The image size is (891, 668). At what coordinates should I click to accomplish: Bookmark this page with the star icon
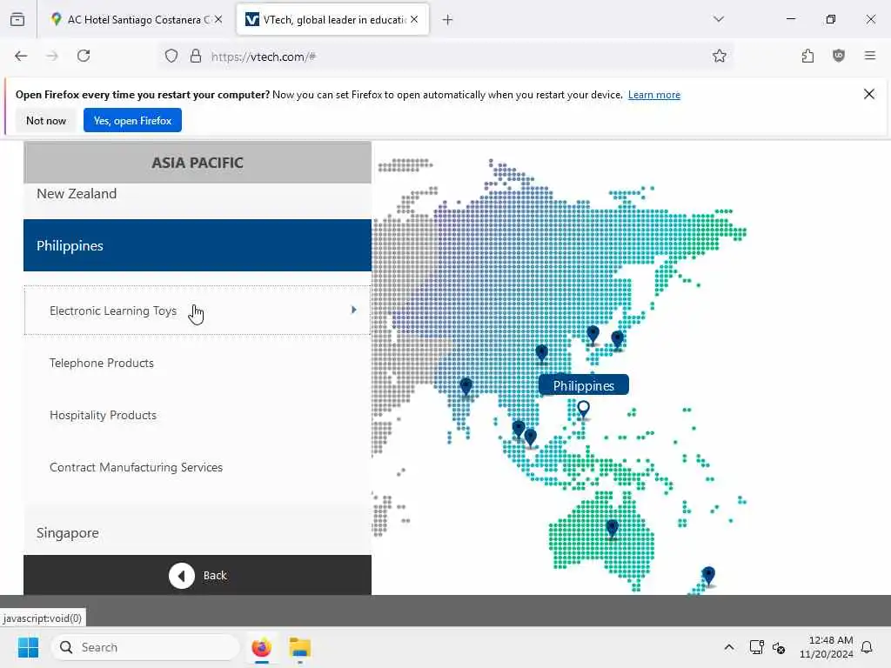[x=719, y=56]
